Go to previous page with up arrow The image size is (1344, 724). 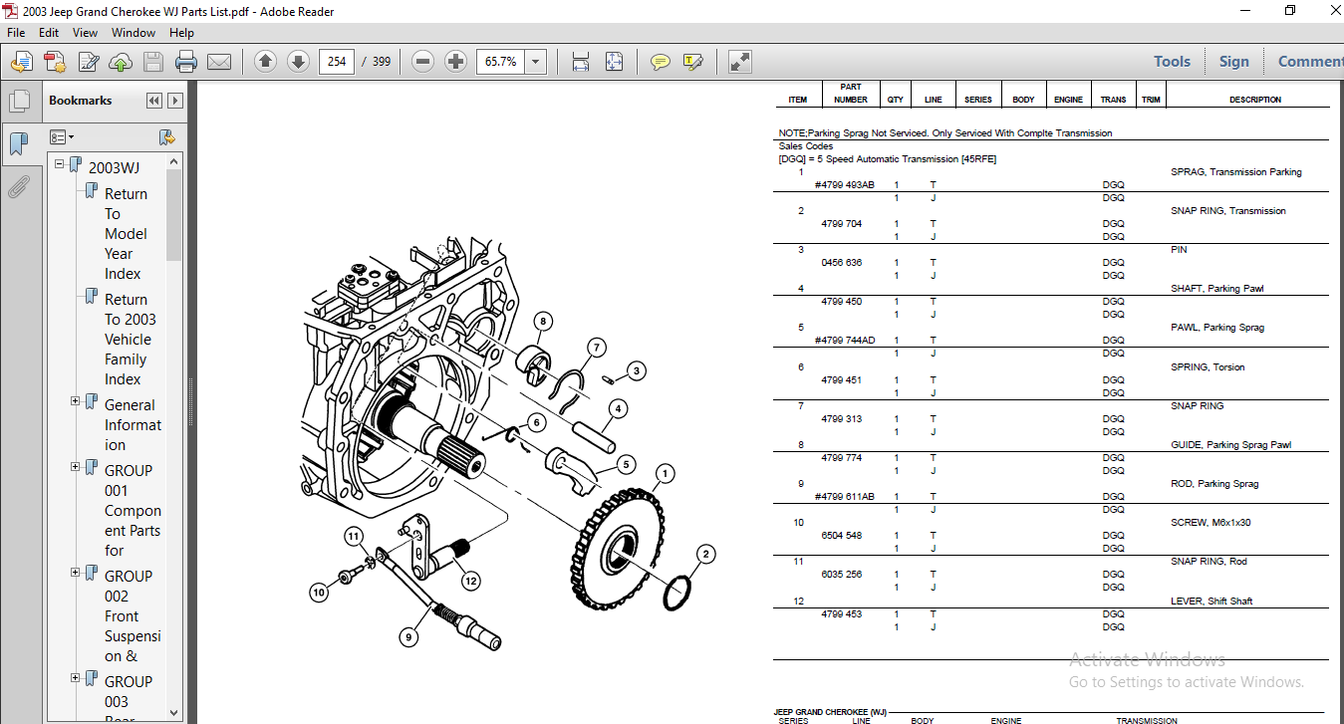click(265, 62)
